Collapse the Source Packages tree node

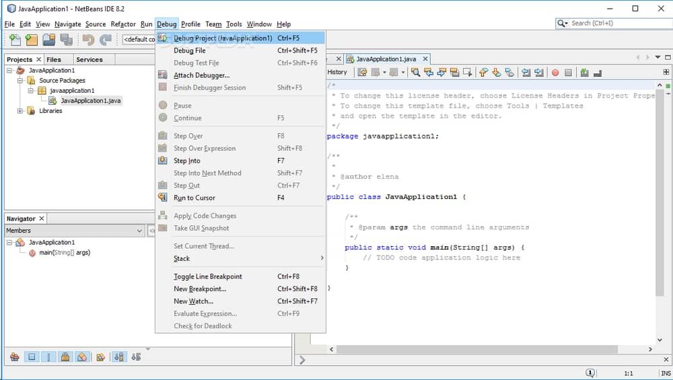[x=20, y=81]
